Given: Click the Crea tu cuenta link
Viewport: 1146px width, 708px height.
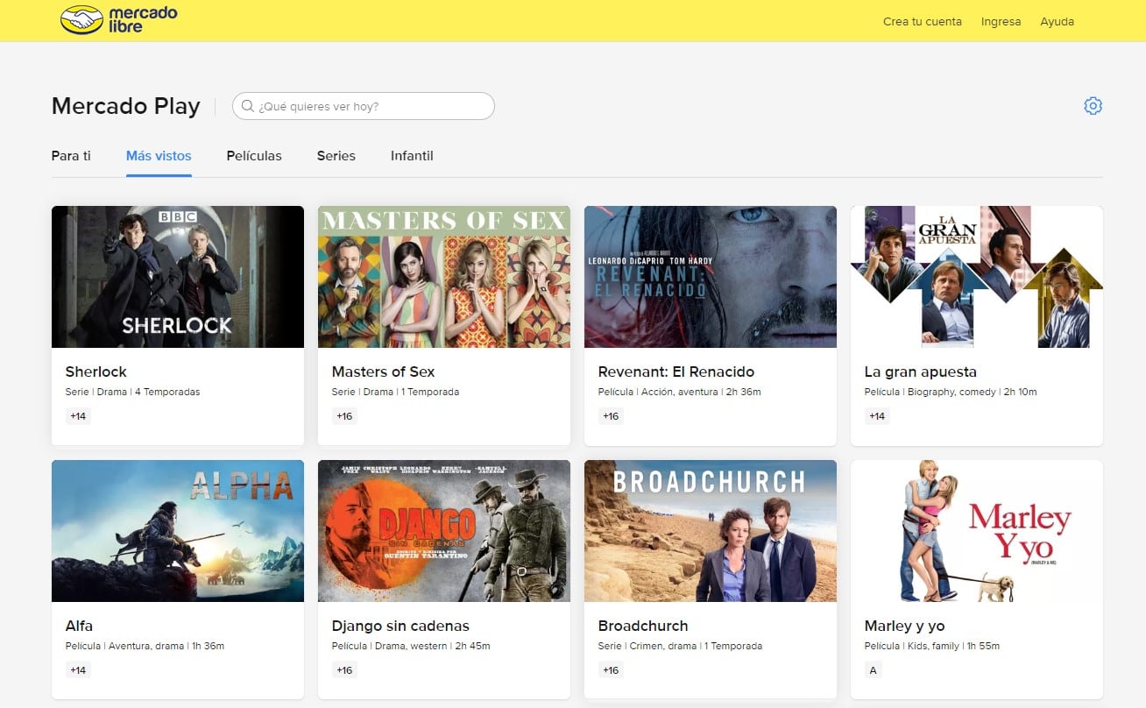Looking at the screenshot, I should (x=922, y=21).
